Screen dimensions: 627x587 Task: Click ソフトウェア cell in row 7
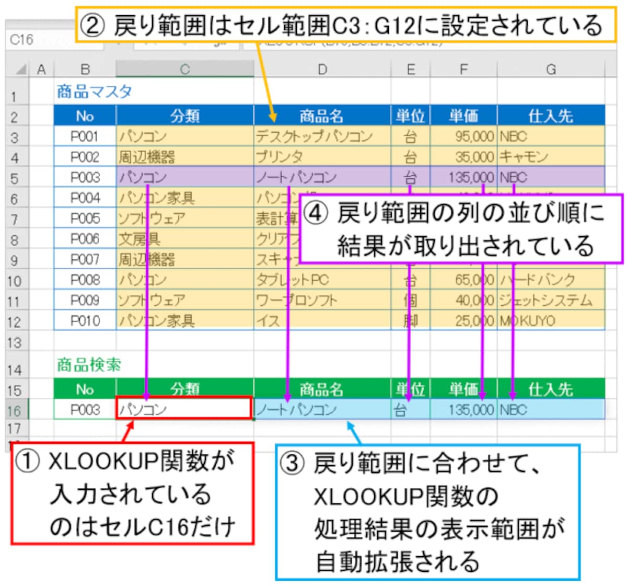click(x=185, y=218)
